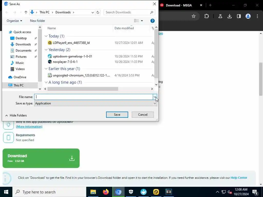The width and height of the screenshot is (263, 197).
Task: Collapse with Hide Folders
Action: (x=16, y=115)
